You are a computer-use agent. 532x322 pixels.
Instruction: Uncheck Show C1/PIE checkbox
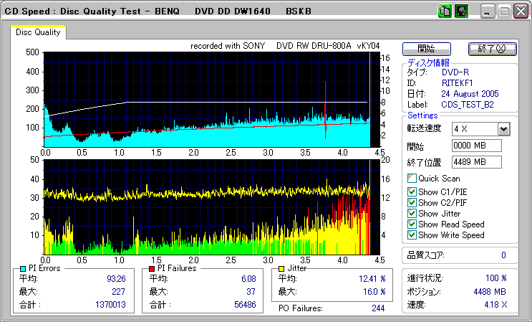(x=412, y=191)
